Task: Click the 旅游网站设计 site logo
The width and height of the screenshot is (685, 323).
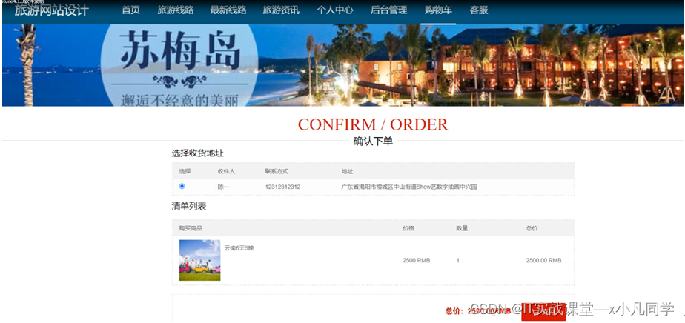Action: (52, 10)
